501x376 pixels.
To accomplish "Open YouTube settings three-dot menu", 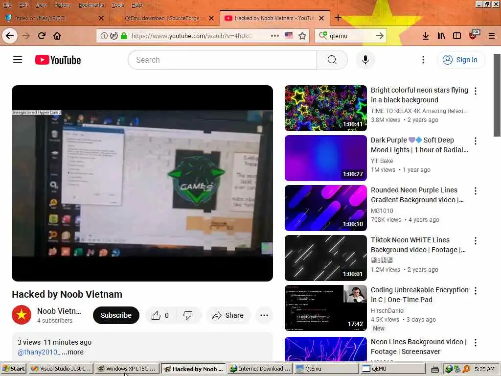I will (x=423, y=60).
